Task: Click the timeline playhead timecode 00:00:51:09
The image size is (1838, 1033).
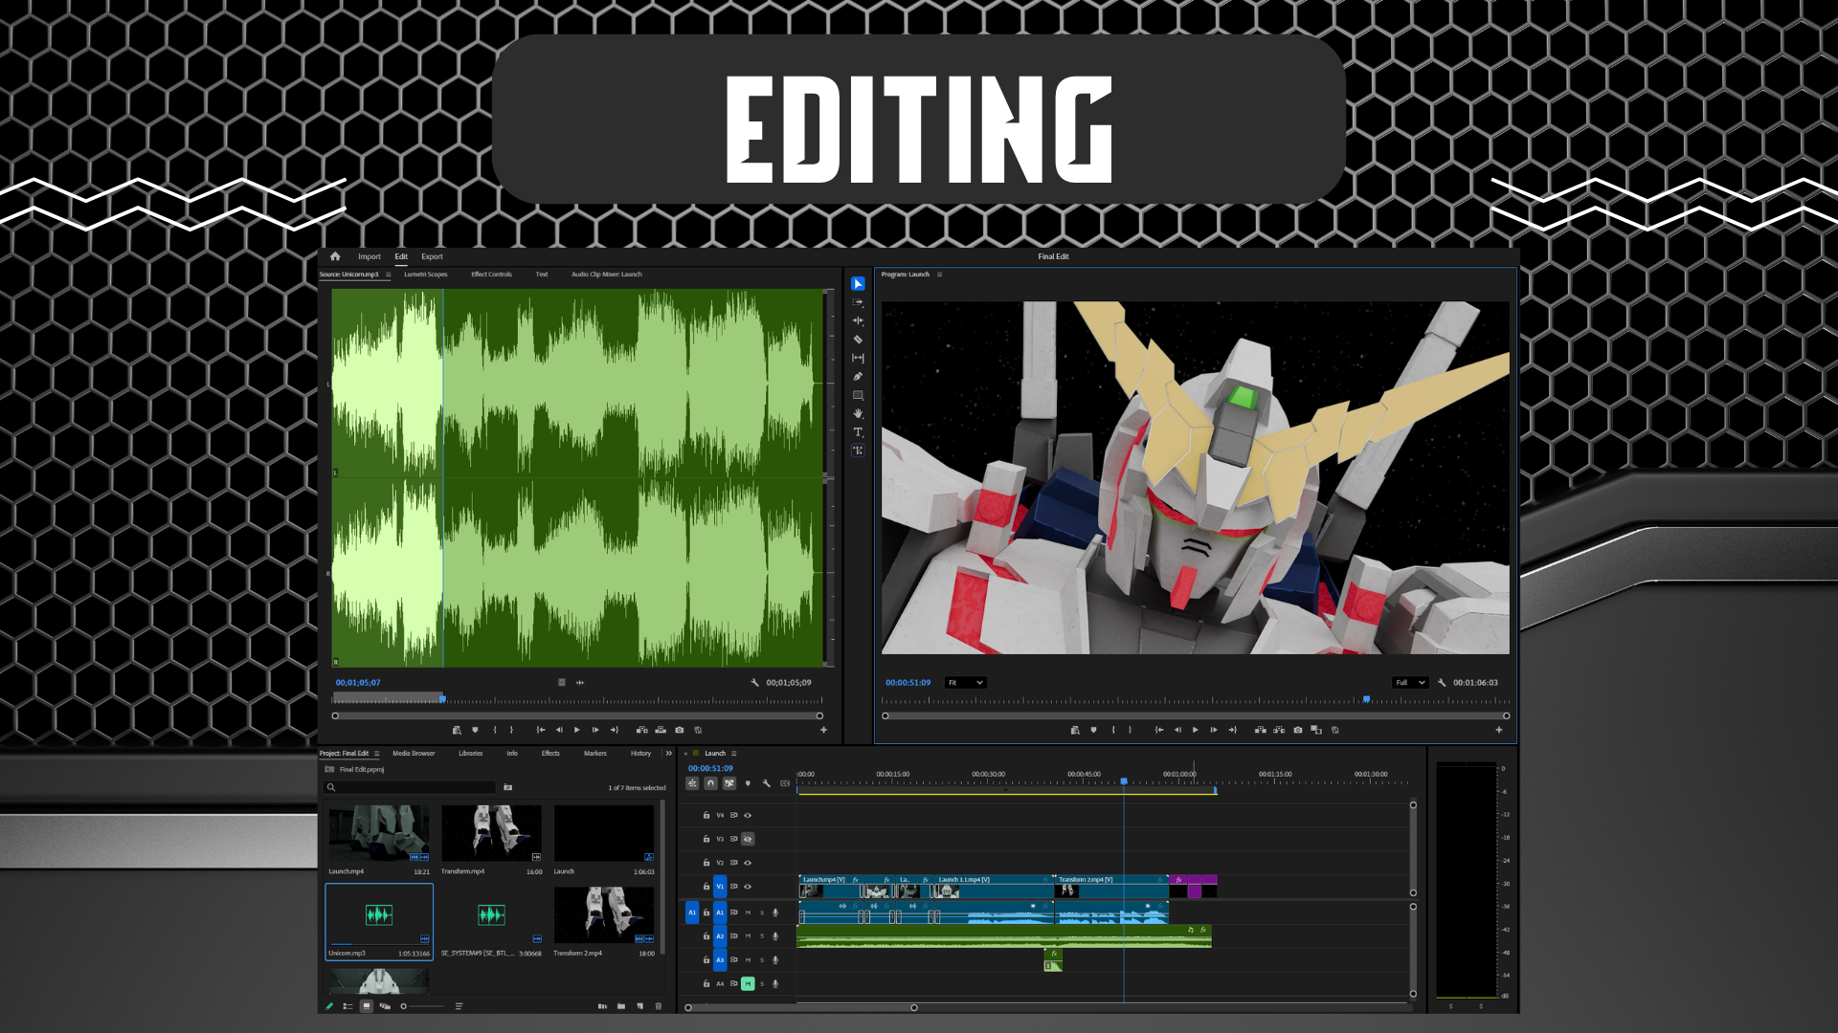Action: point(710,768)
